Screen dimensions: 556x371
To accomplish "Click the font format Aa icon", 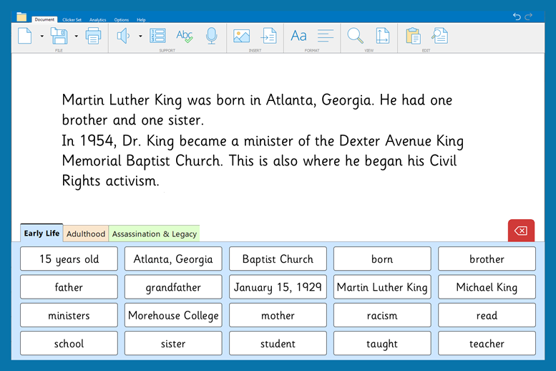I will click(298, 36).
